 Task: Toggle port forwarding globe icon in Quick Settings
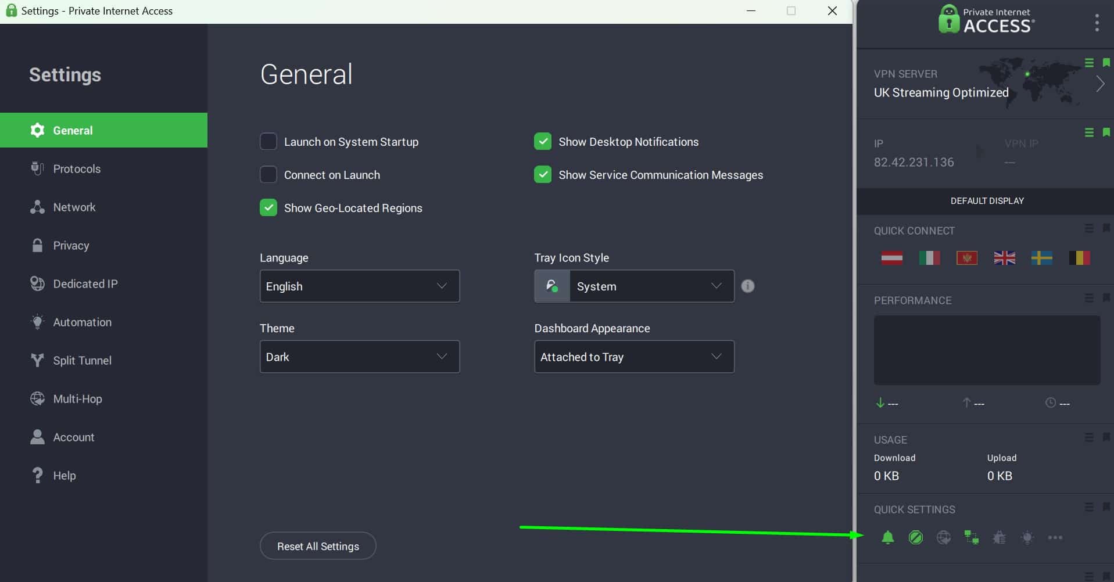click(944, 538)
